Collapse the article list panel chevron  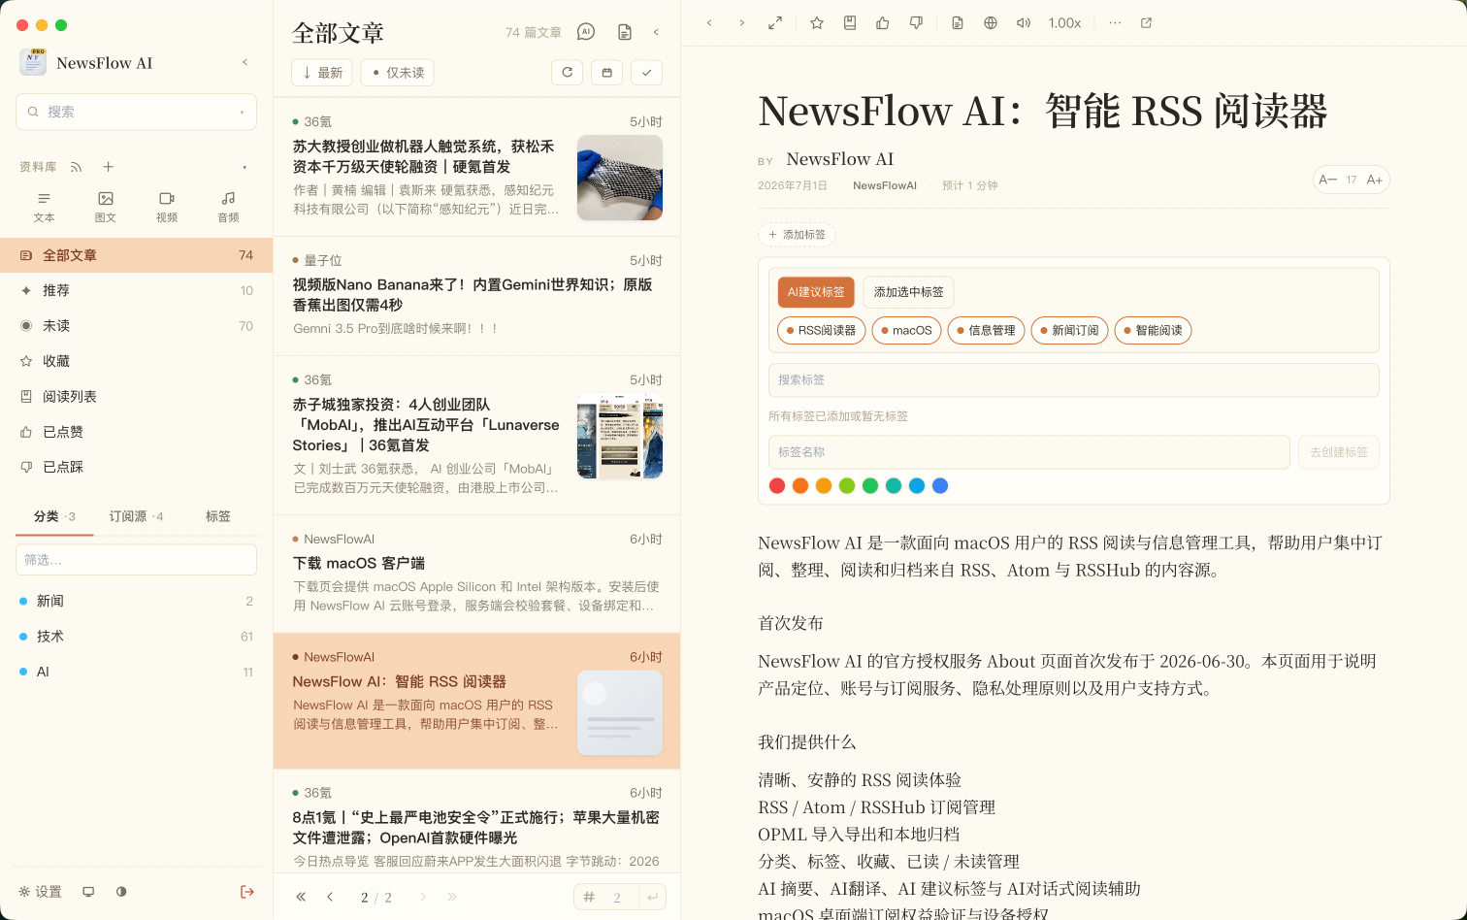point(656,32)
